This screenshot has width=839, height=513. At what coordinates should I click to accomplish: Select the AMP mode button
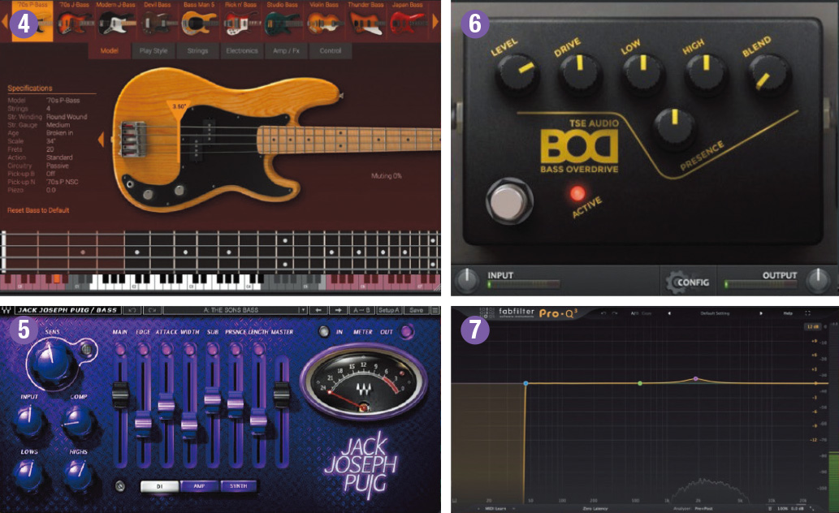[199, 486]
